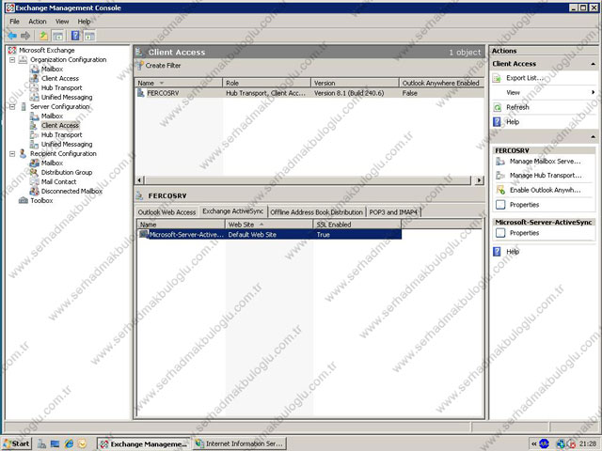The height and width of the screenshot is (451, 602).
Task: Collapse the Server Configuration tree node
Action: tap(12, 106)
